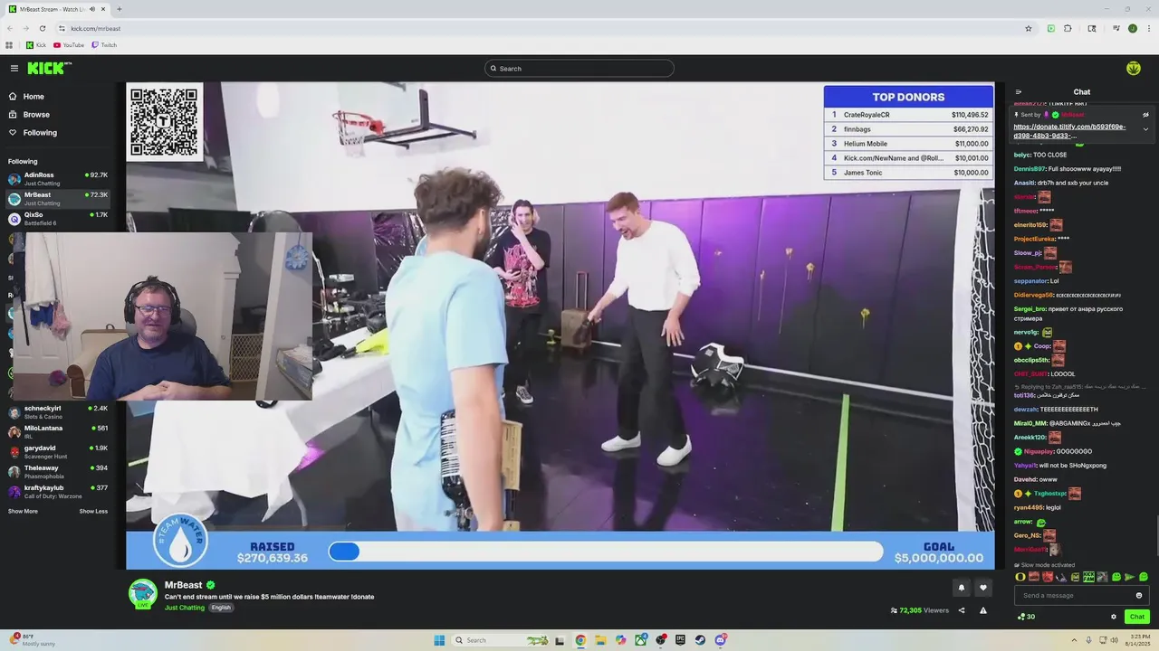Open user profile avatar in header
Screen dimensions: 1159x651
point(1134,68)
